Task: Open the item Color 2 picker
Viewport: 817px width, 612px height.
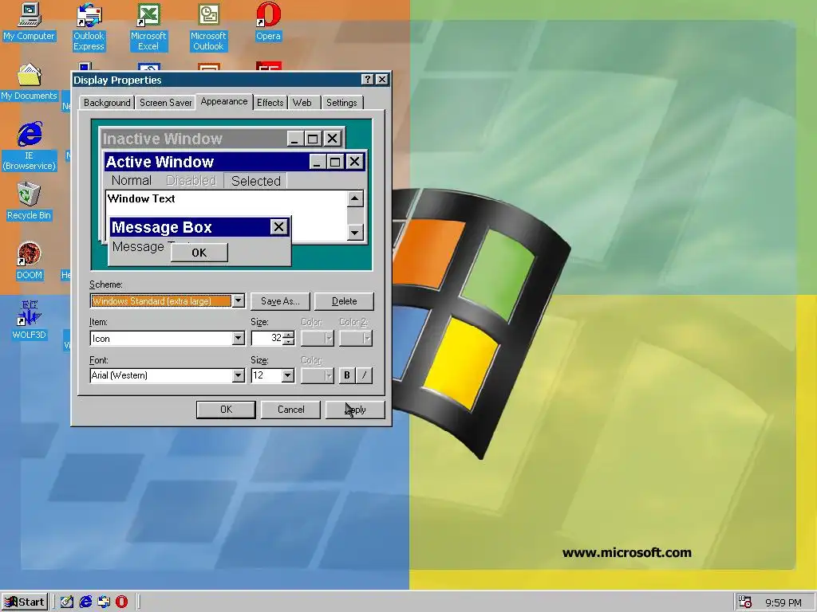Action: [x=356, y=338]
